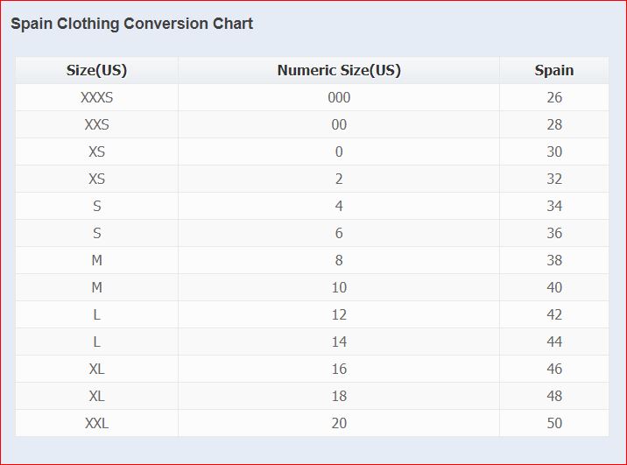Click the numeric size 00 cell
This screenshot has height=465, width=627.
(x=339, y=124)
